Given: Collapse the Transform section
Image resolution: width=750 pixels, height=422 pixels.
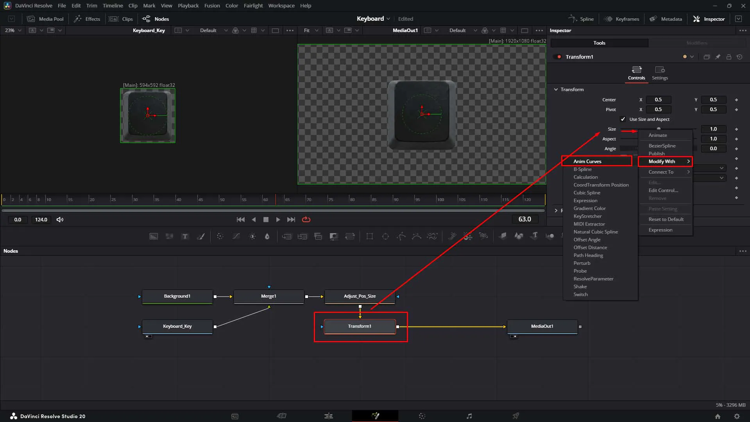Looking at the screenshot, I should [556, 90].
